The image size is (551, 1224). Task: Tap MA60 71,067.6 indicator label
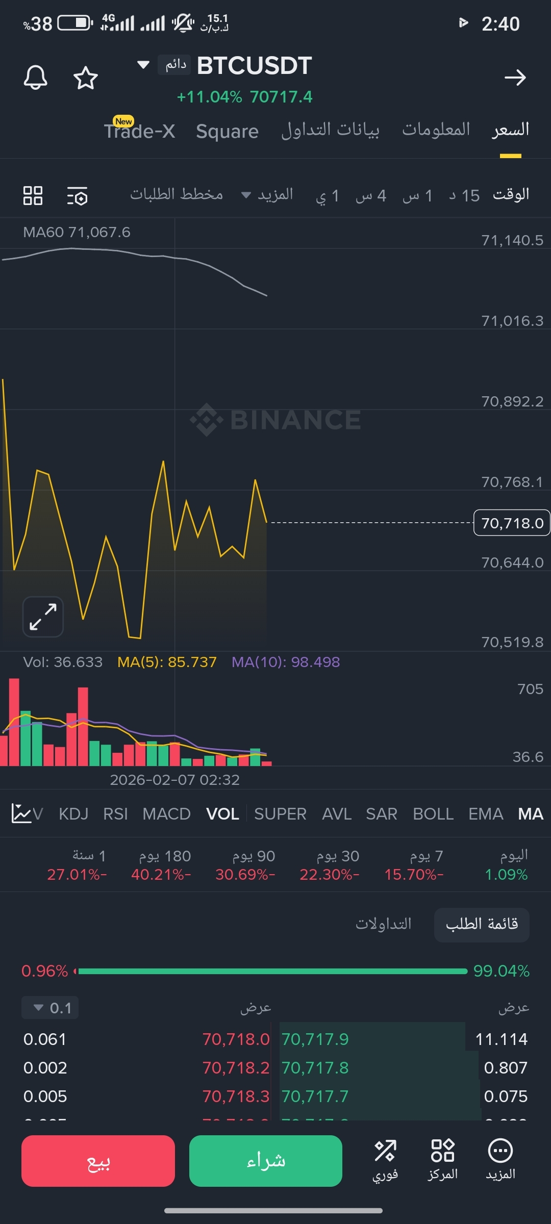pyautogui.click(x=77, y=232)
